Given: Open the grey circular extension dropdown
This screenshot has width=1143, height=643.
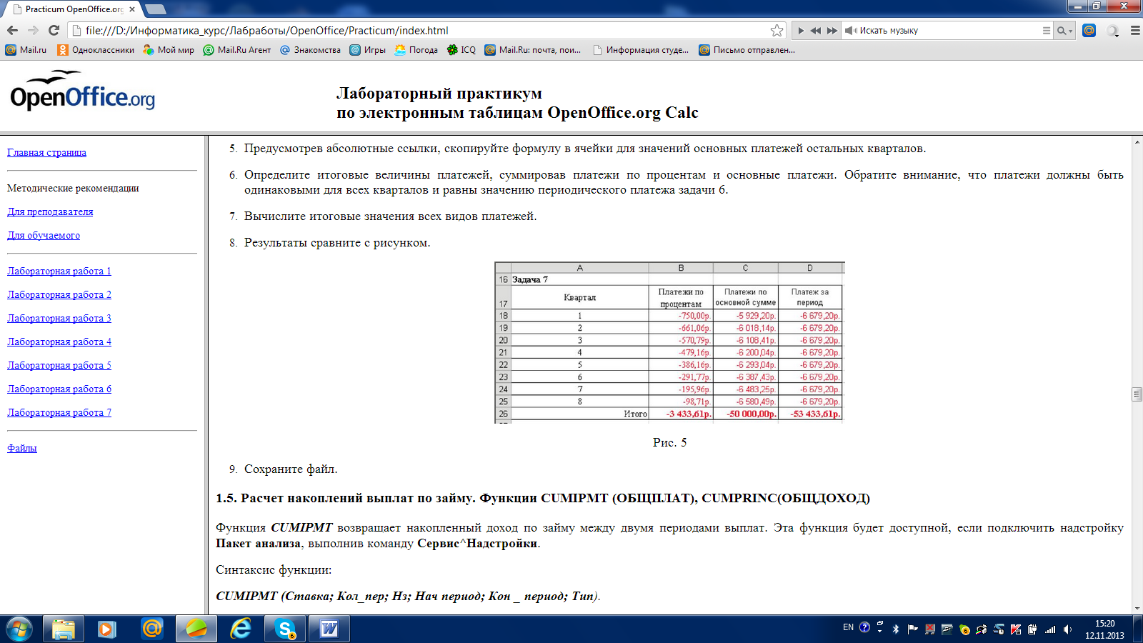Looking at the screenshot, I should [x=1113, y=31].
